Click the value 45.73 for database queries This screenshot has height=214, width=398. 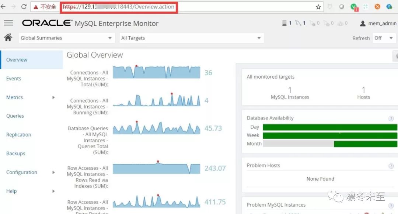(x=213, y=128)
